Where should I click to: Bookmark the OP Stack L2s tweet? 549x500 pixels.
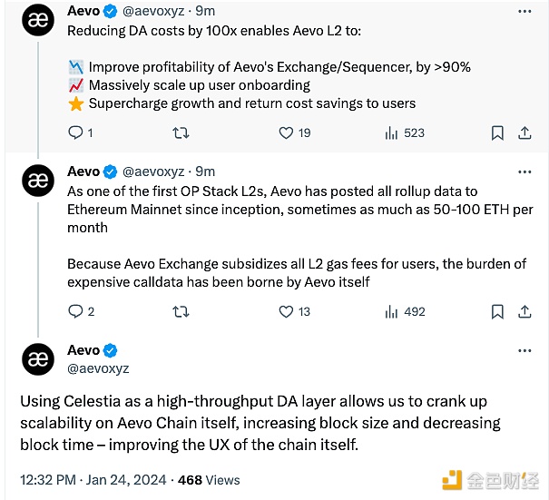click(x=497, y=311)
